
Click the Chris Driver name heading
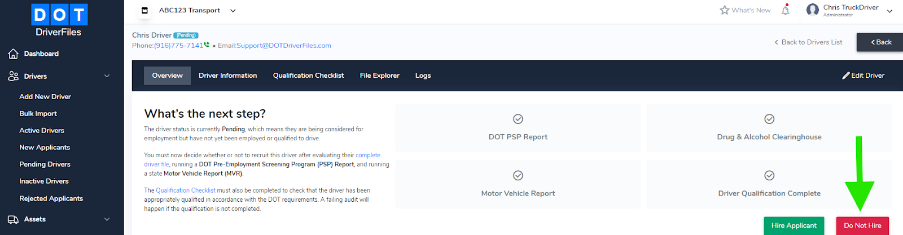[152, 35]
